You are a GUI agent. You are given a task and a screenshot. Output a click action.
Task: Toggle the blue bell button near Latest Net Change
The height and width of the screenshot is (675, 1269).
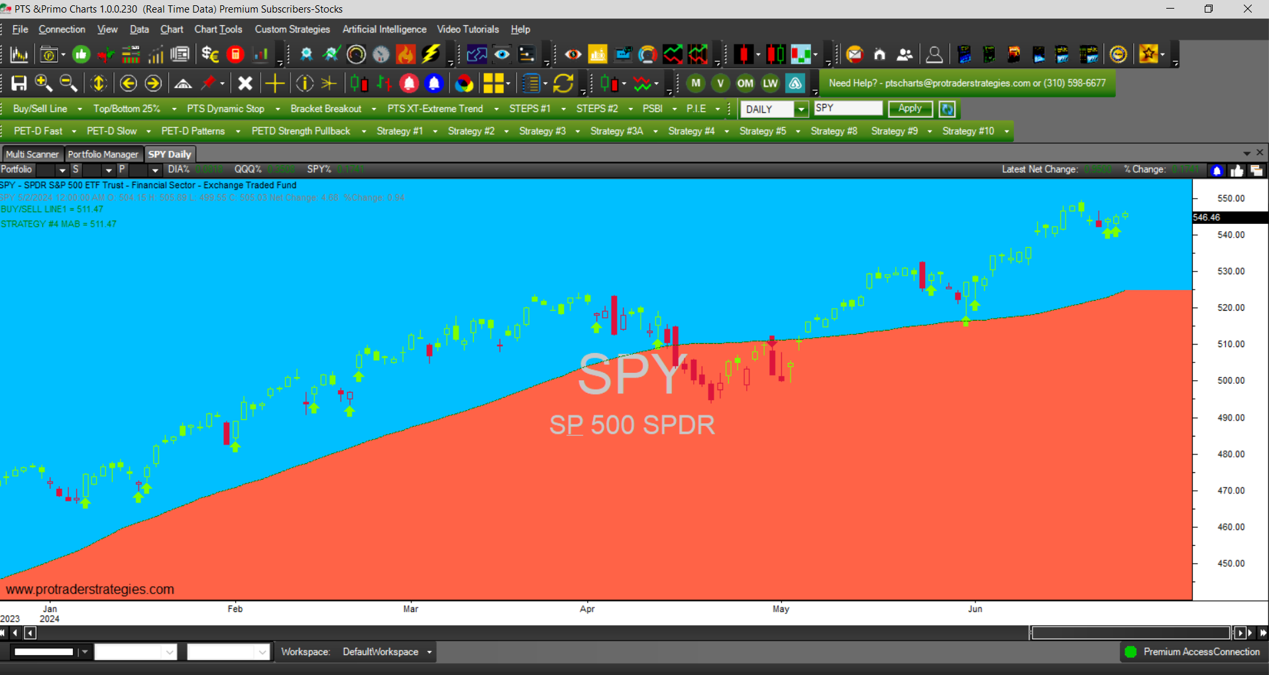pos(1217,170)
